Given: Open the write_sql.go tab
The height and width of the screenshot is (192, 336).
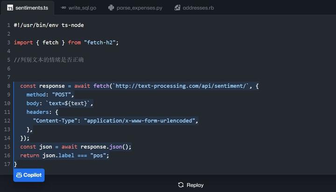Looking at the screenshot, I should (82, 8).
